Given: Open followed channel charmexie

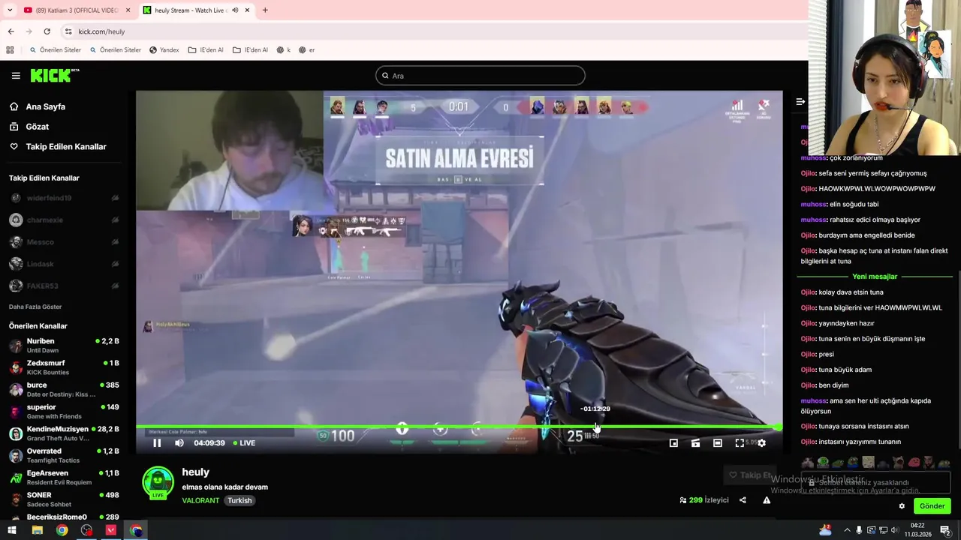Looking at the screenshot, I should coord(64,220).
